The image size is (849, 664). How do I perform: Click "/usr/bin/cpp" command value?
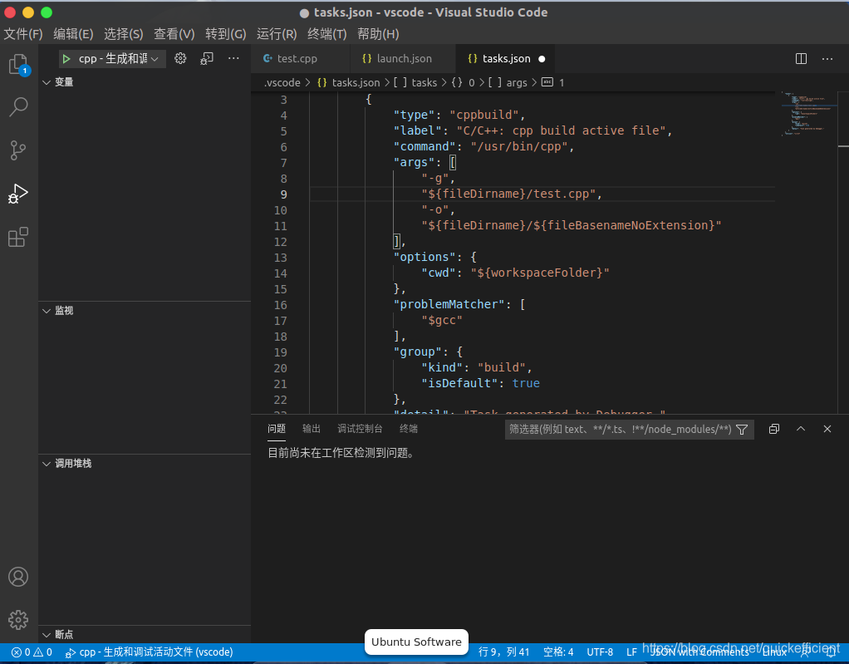518,146
